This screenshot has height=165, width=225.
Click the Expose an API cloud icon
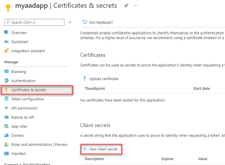pyautogui.click(x=6, y=117)
